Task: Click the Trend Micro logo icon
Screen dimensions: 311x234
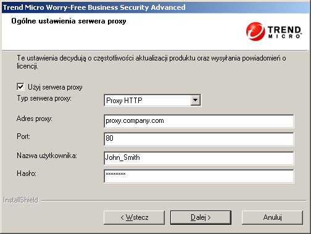Action: 255,31
